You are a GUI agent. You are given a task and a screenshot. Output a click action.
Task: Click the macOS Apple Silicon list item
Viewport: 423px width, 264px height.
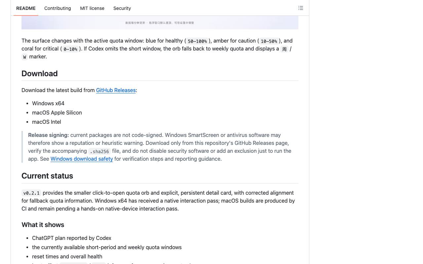[57, 113]
